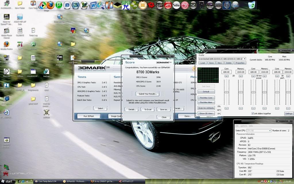The width and height of the screenshot is (294, 184).
Task: Switch to Core Temp Beta 0.94 taskbar button
Action: [47, 181]
